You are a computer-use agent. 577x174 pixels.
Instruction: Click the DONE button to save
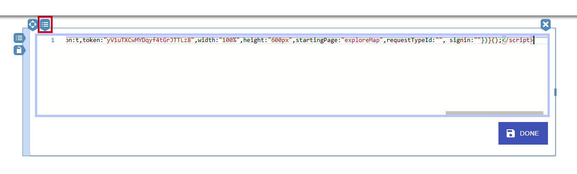click(523, 133)
